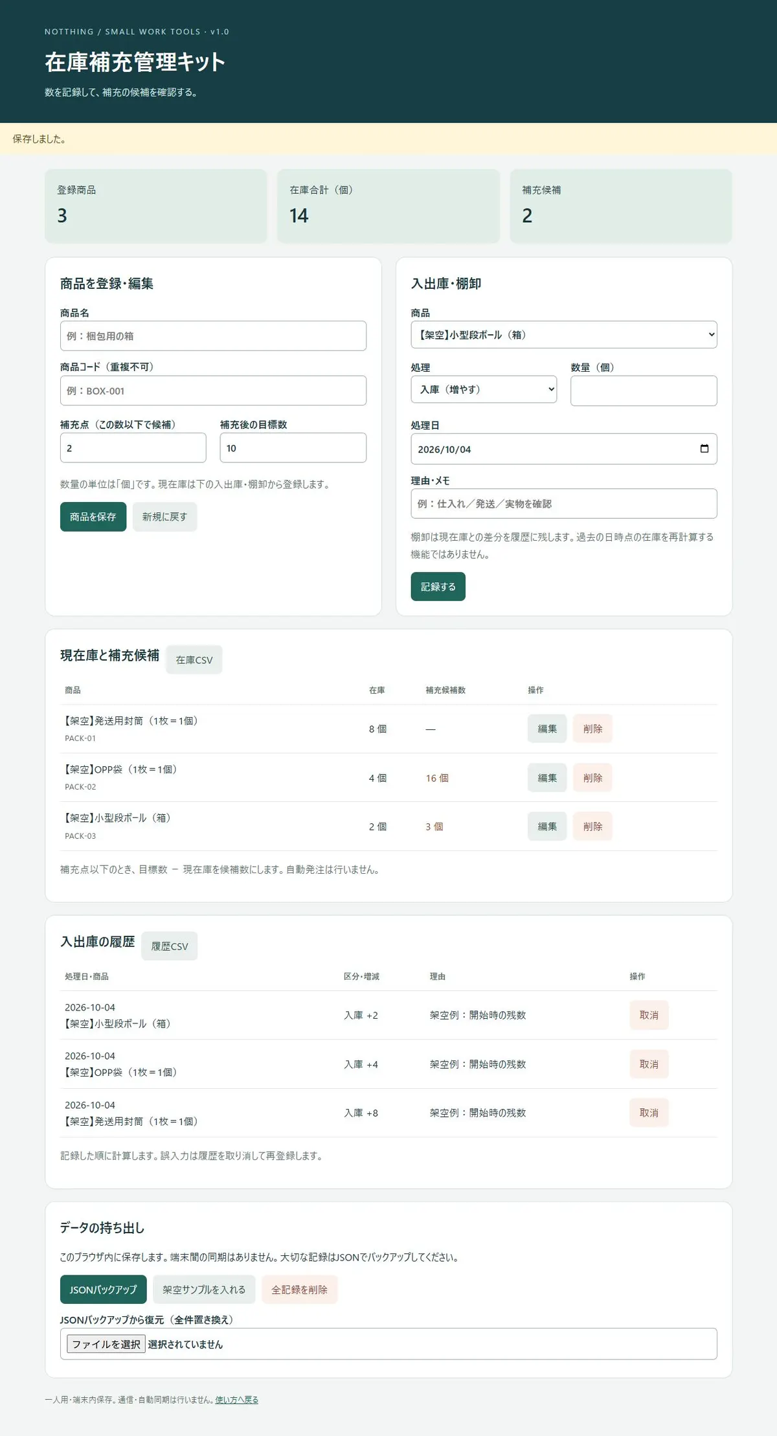777x1436 pixels.
Task: Click the 数量（個） input field
Action: (x=644, y=391)
